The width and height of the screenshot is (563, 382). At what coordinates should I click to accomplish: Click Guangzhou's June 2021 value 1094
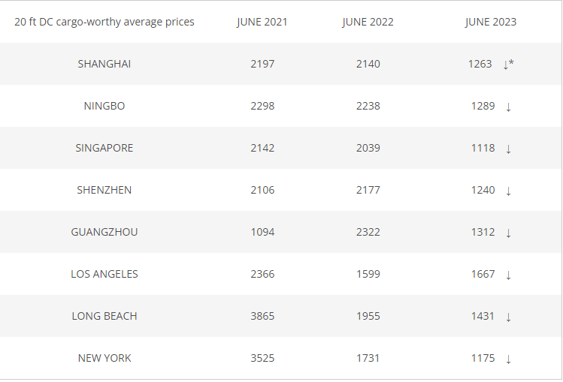tap(262, 232)
